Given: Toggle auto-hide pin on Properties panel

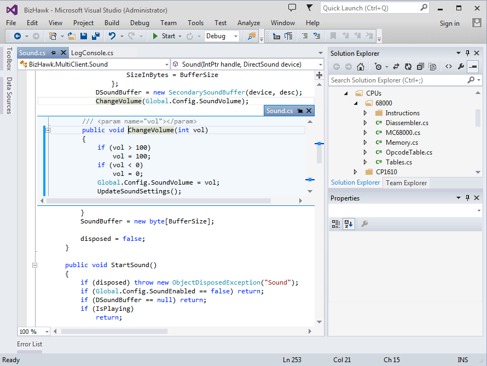Looking at the screenshot, I should click(x=467, y=198).
